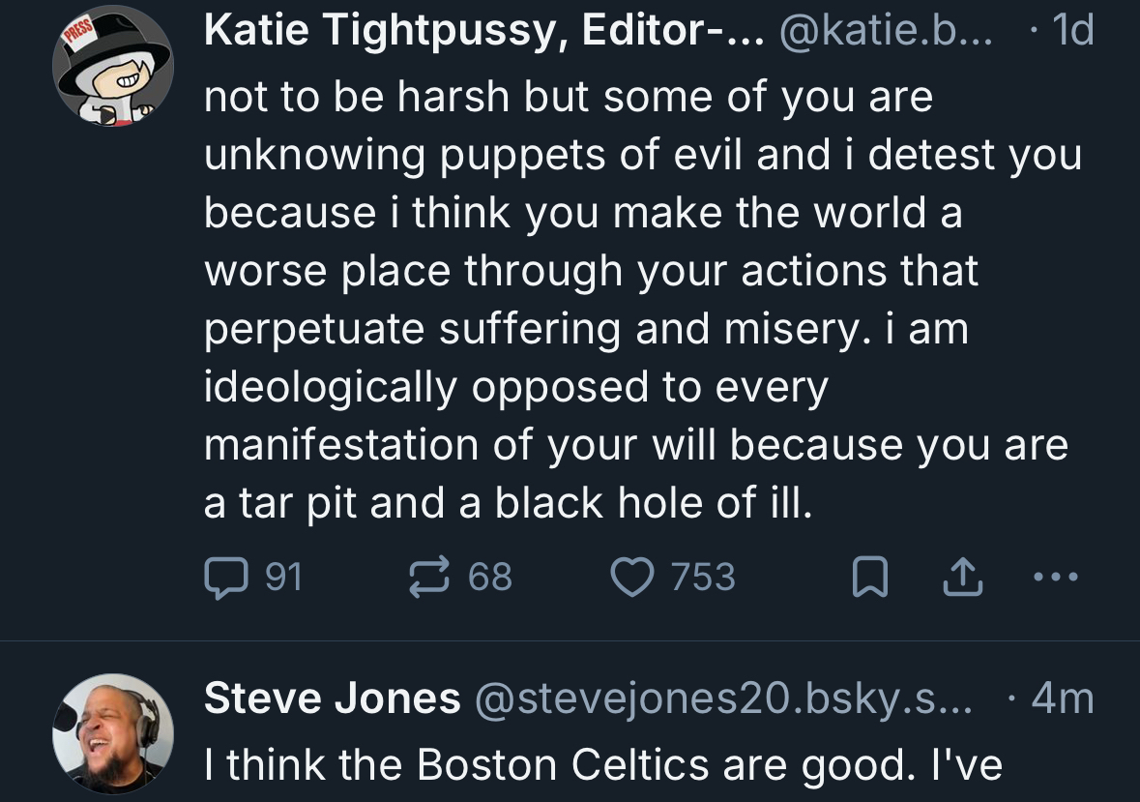
Task: Click the 753 like count
Action: pos(703,578)
